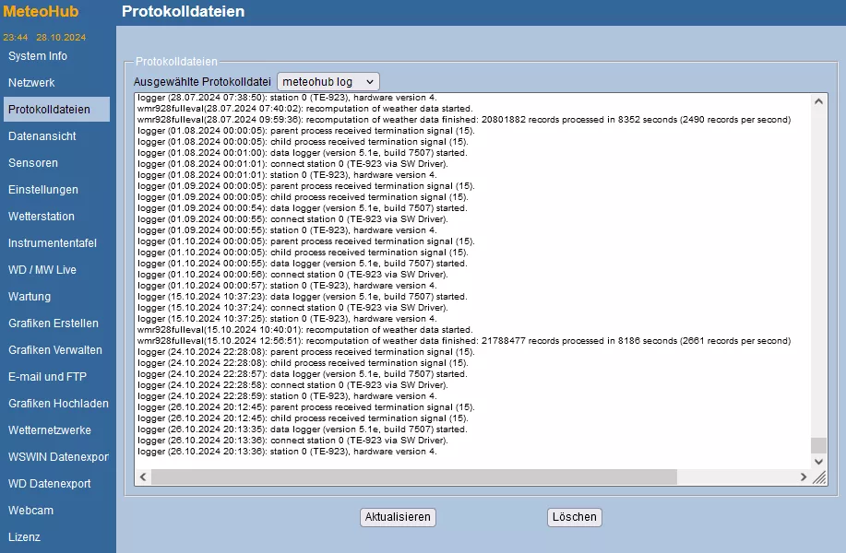
Task: Click the Löschen button
Action: pyautogui.click(x=574, y=517)
